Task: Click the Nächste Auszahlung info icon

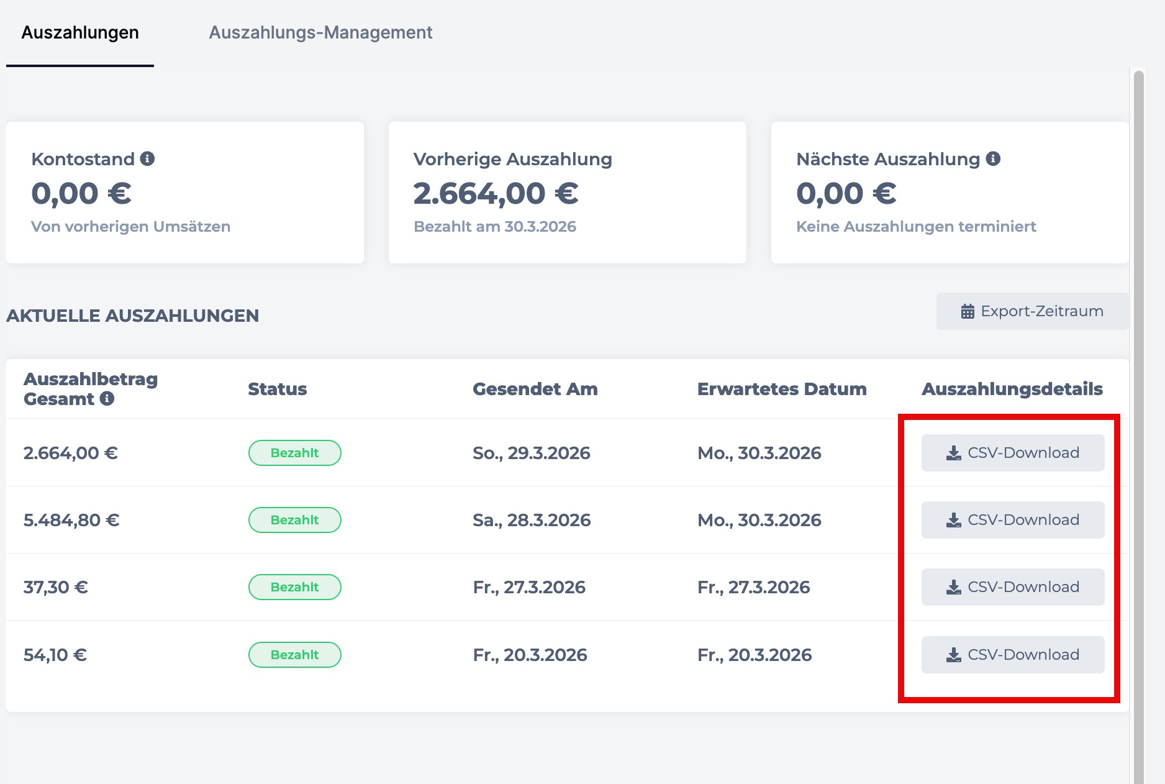Action: tap(993, 158)
